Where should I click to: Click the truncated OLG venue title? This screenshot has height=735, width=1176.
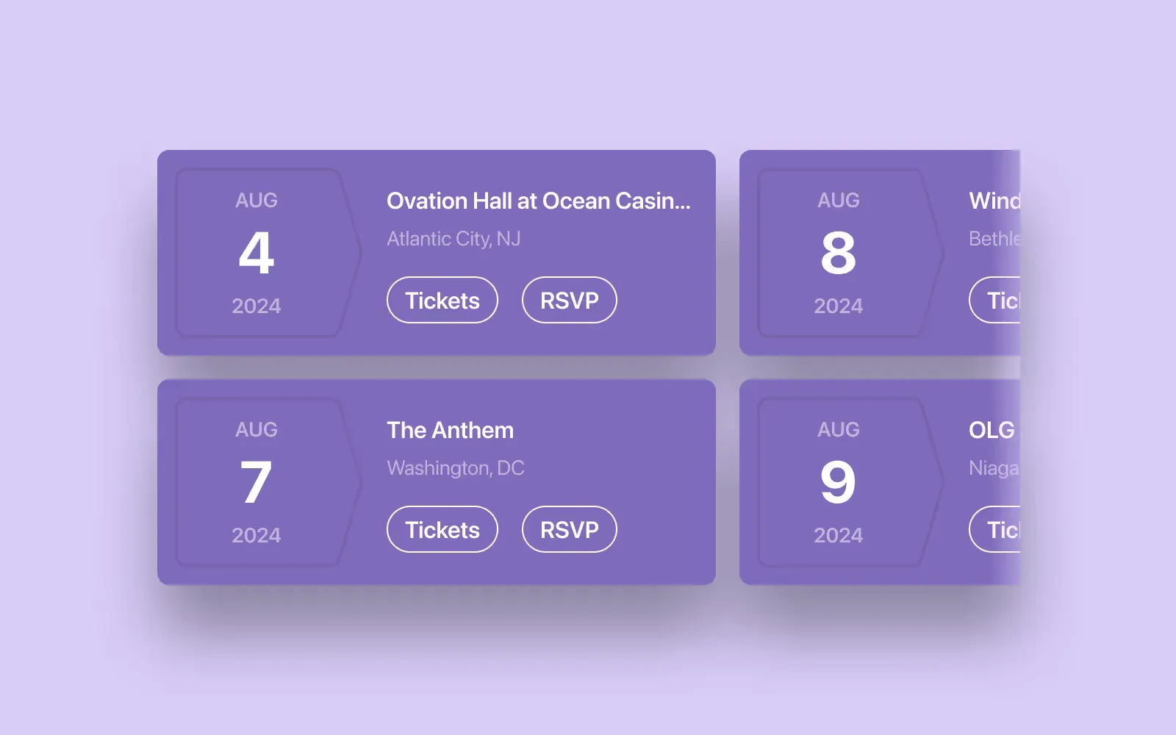[x=992, y=430]
